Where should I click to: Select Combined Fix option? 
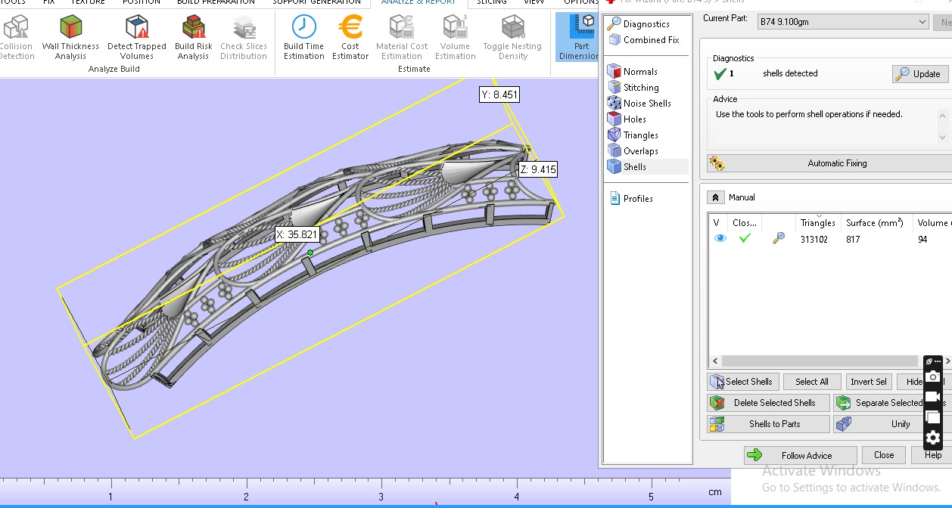(x=643, y=40)
